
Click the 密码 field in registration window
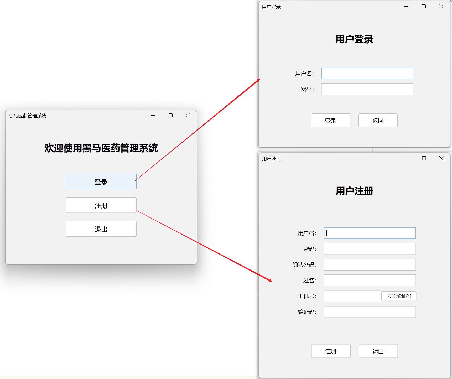point(370,249)
